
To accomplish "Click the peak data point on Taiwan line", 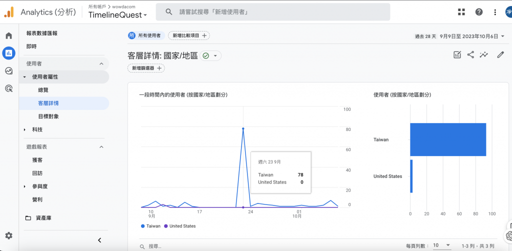I will click(x=243, y=128).
